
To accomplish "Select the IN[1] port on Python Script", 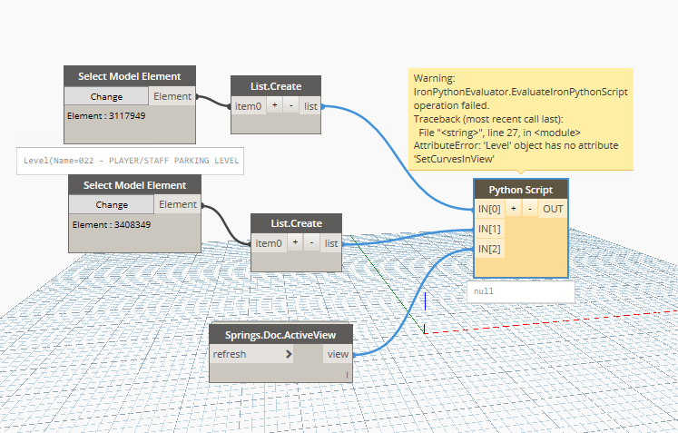I will coord(489,229).
